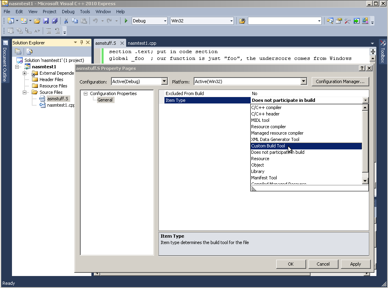388x288 pixels.
Task: Click the Extension Manager icon
Action: (x=365, y=21)
